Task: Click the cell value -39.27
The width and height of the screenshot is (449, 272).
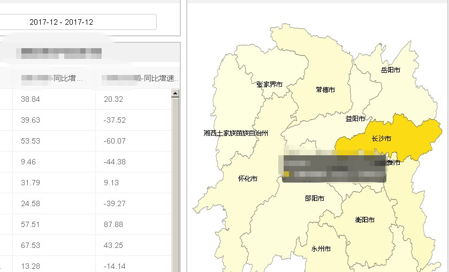Action: point(115,204)
